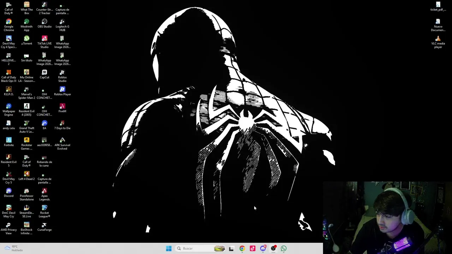Select Call of Duty Black Ops III icon
This screenshot has width=452, height=254.
pos(8,76)
